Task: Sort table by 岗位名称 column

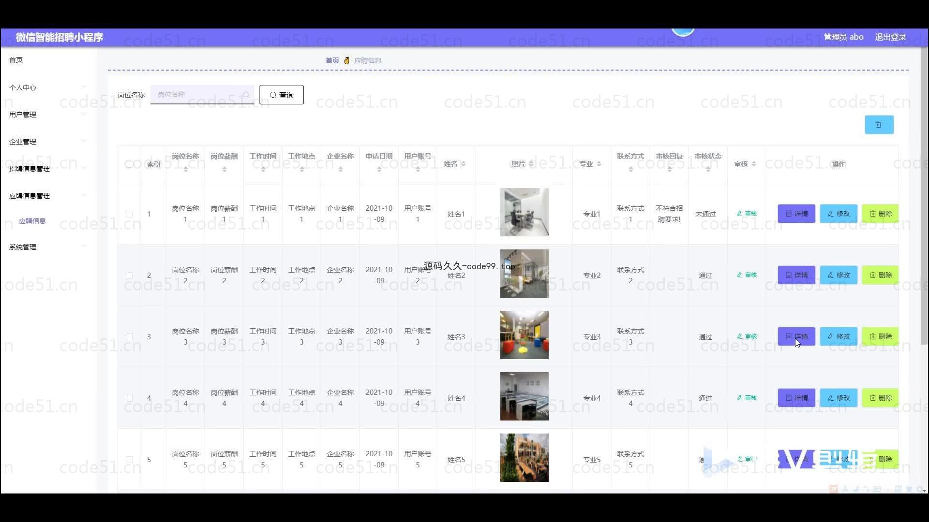Action: 185,169
